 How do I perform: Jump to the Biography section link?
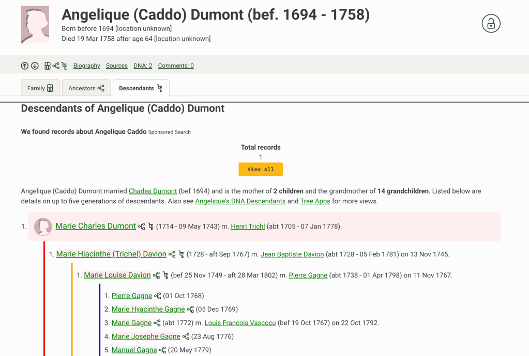(86, 66)
